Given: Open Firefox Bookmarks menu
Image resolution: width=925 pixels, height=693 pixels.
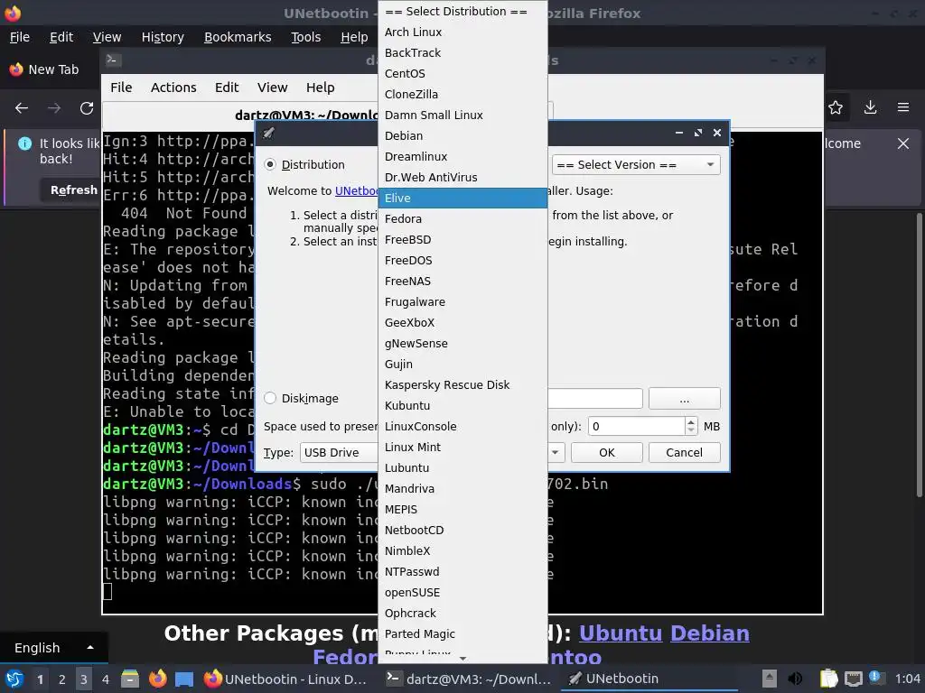Looking at the screenshot, I should [238, 37].
